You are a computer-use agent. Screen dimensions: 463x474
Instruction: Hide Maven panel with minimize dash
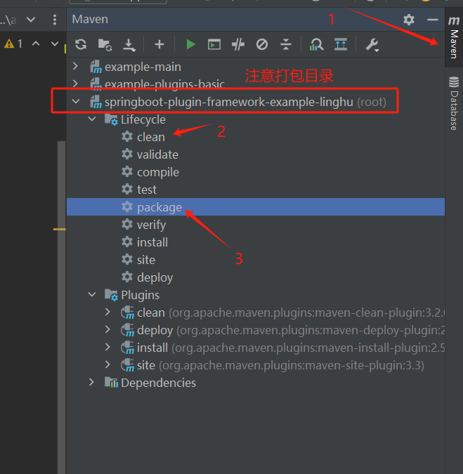click(x=433, y=20)
